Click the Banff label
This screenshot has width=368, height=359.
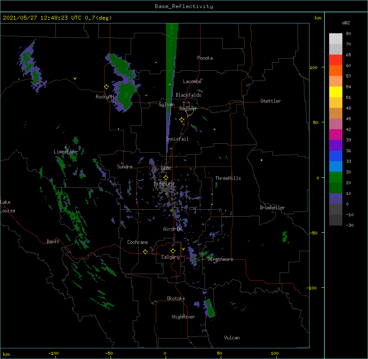tap(53, 242)
